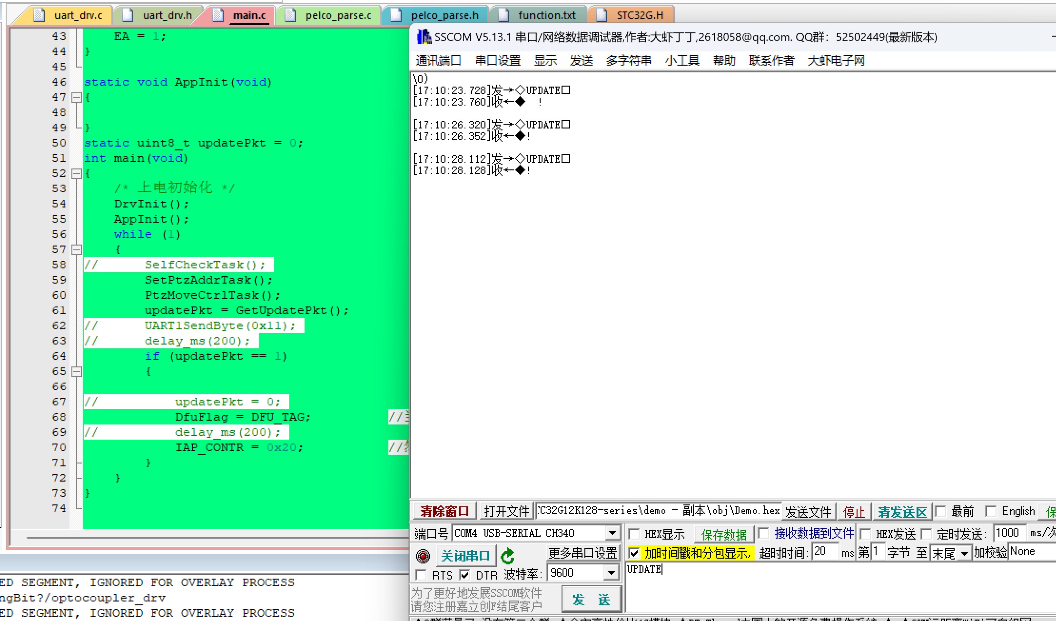Open the 串口设置 menu
Image resolution: width=1056 pixels, height=621 pixels.
click(498, 60)
